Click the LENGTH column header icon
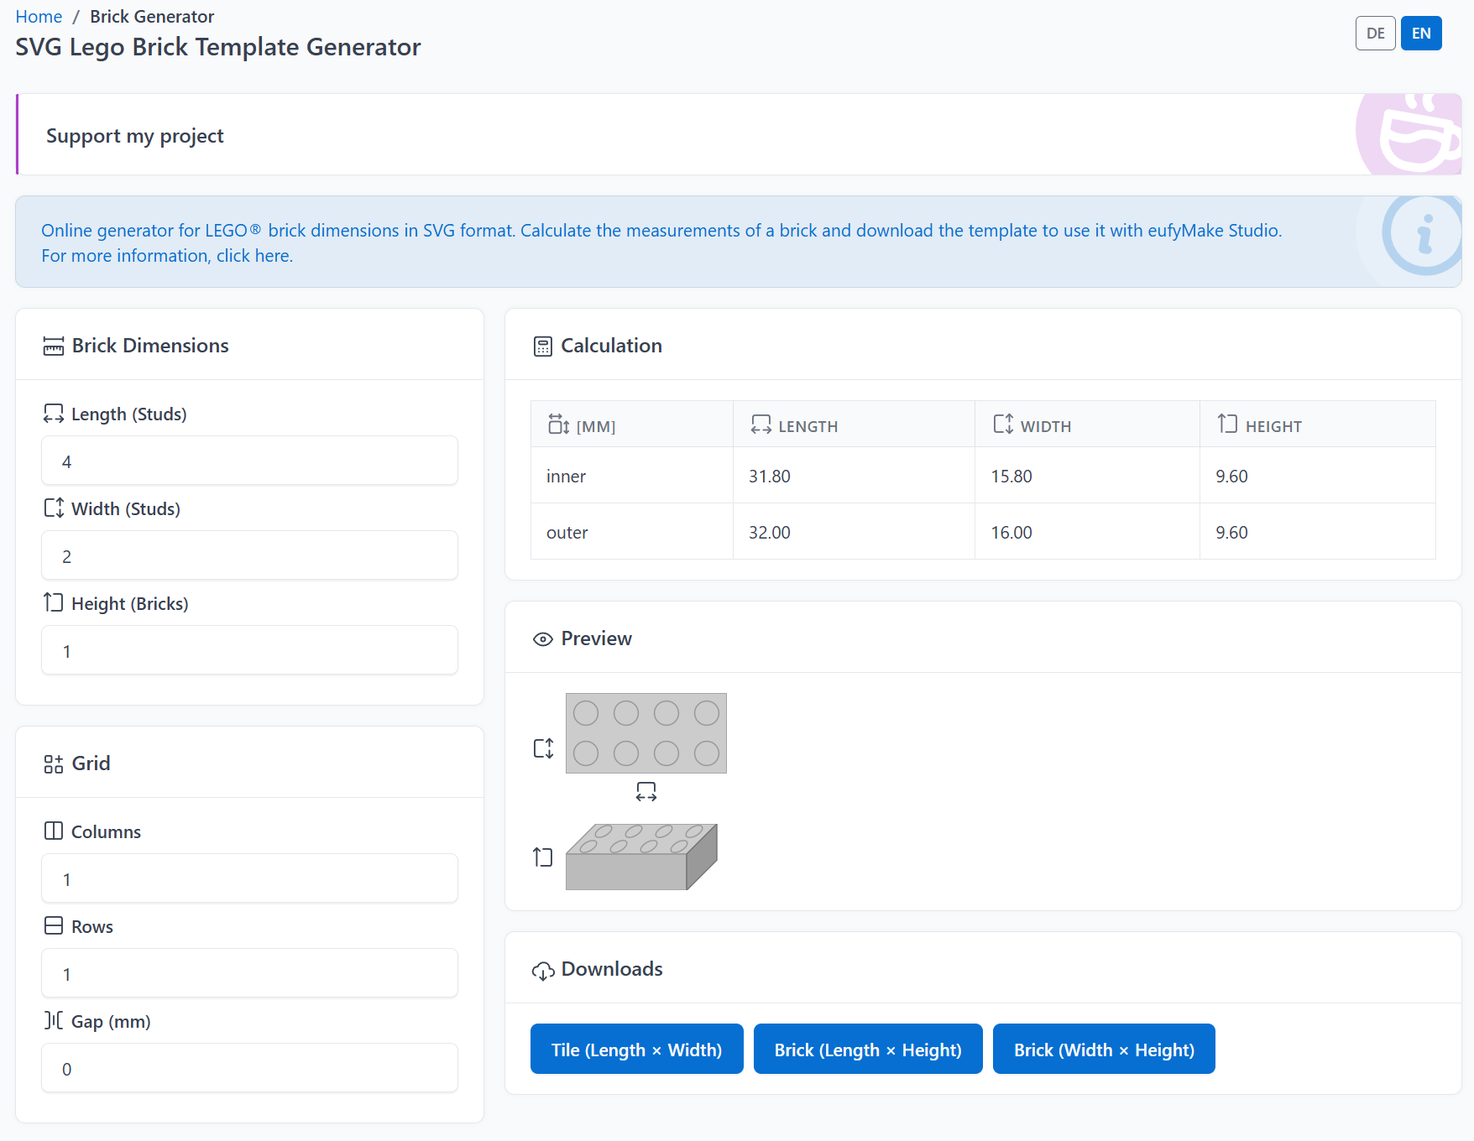Image resolution: width=1474 pixels, height=1141 pixels. (761, 425)
